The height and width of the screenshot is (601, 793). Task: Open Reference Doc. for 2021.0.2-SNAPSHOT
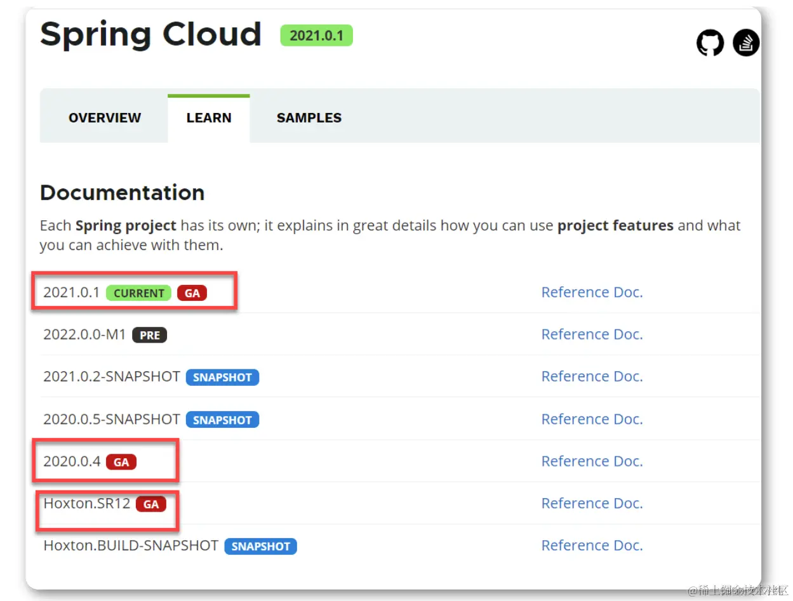point(592,376)
